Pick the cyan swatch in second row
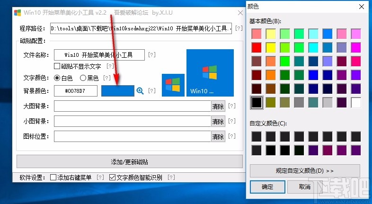This screenshot has height=204, width=372. 313,47
